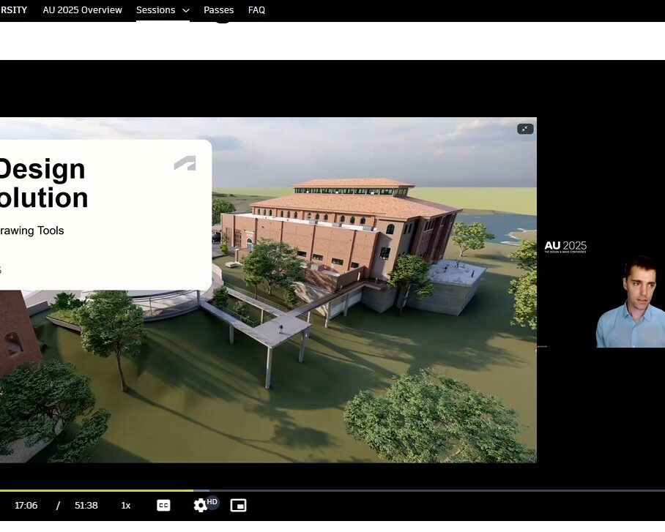The image size is (665, 532).
Task: Seek within the played yellow progress bar
Action: pos(95,490)
